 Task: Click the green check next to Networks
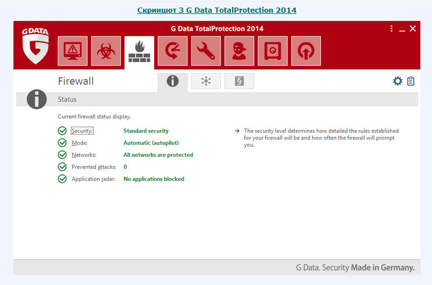point(62,155)
